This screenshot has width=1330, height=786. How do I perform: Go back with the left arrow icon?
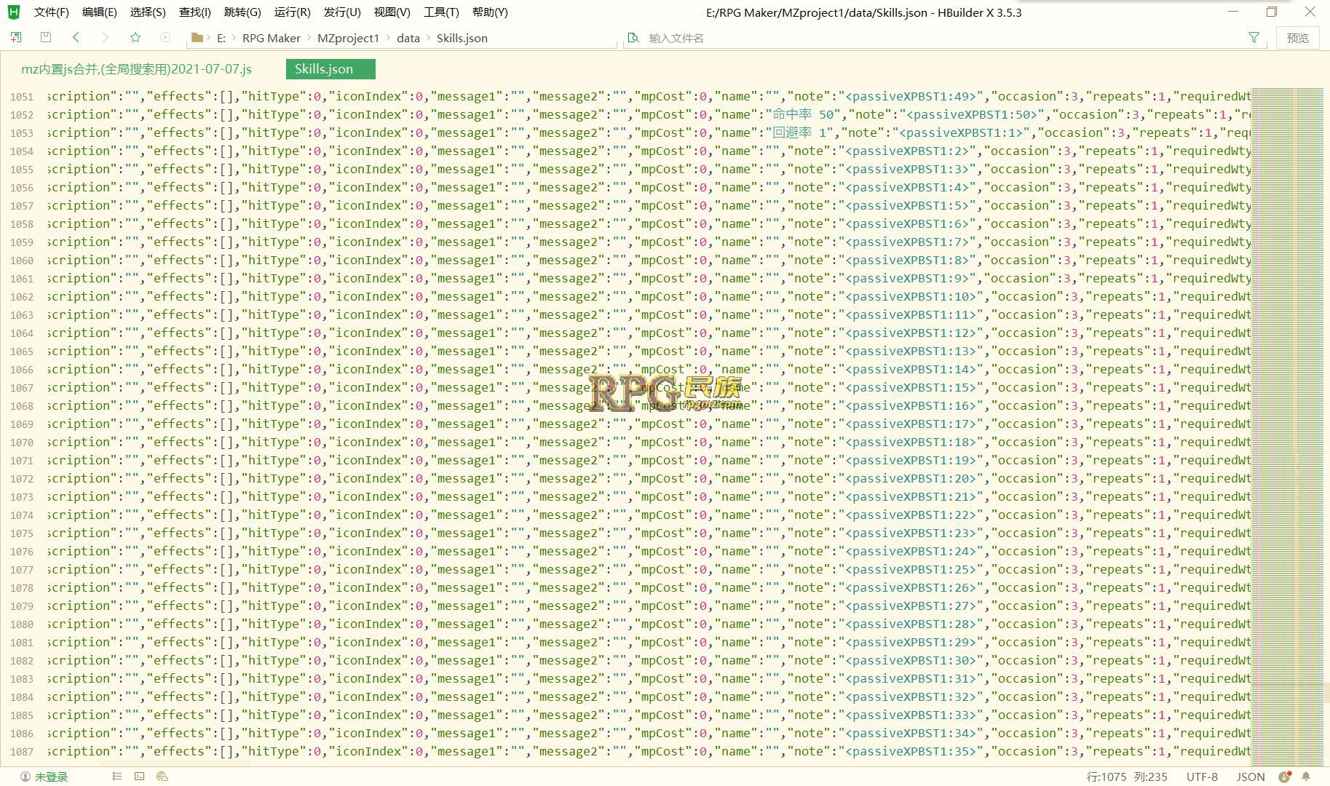point(76,37)
